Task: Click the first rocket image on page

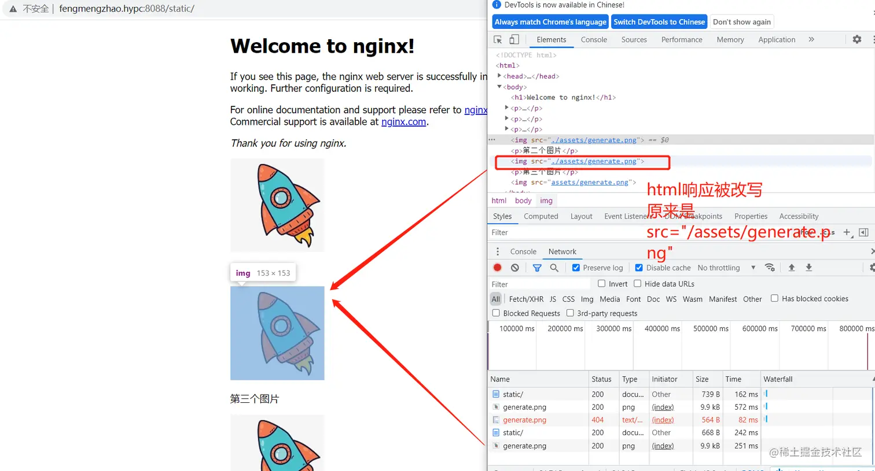Action: click(x=277, y=205)
